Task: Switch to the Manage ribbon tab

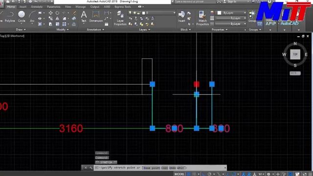Action: click(81, 6)
